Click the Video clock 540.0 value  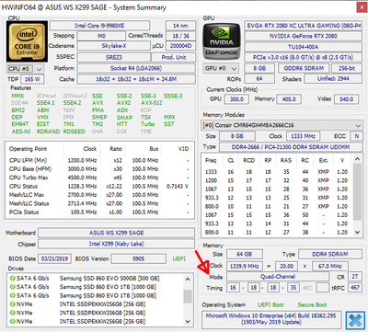pos(346,99)
